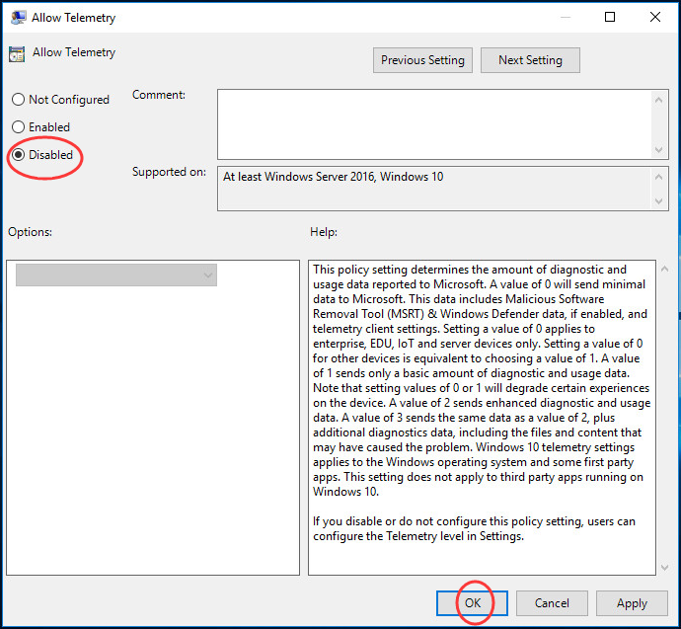Image resolution: width=681 pixels, height=629 pixels.
Task: Click the 'If you disable or do not configure' paragraph
Action: [x=474, y=528]
